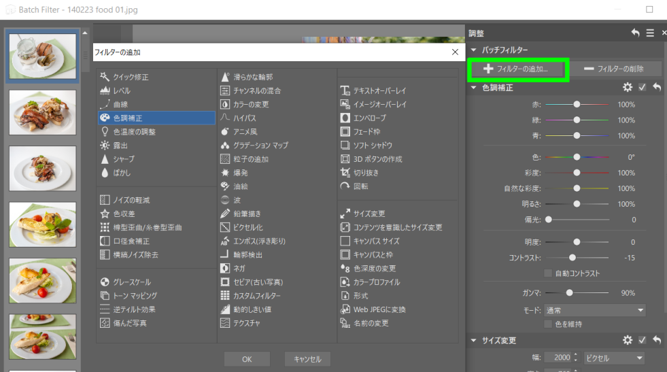The width and height of the screenshot is (667, 372).
Task: Choose the チャンネルの混合 icon
Action: point(225,90)
